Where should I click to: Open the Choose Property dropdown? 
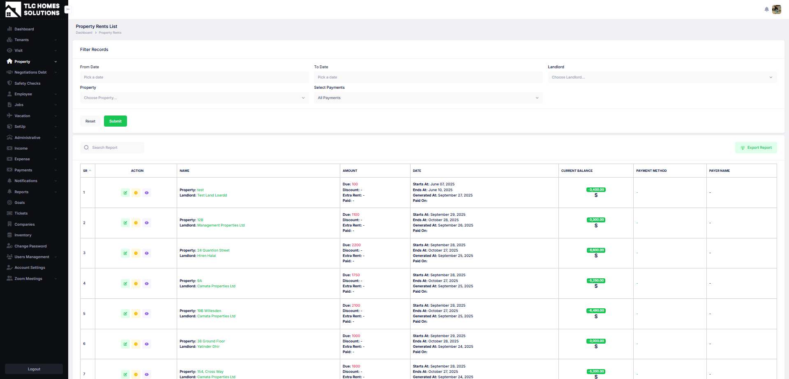[x=194, y=98]
